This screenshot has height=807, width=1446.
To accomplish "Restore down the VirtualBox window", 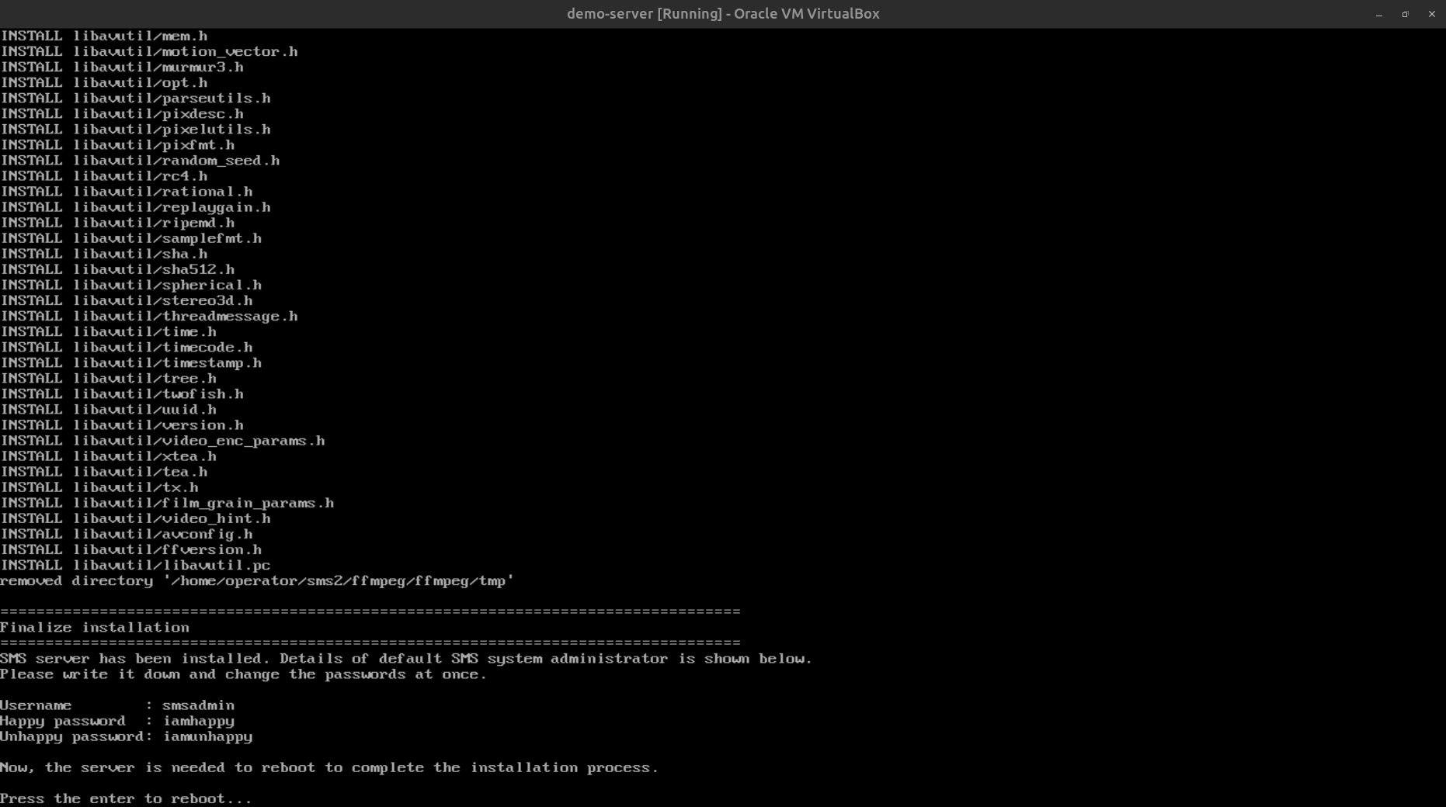I will 1405,14.
